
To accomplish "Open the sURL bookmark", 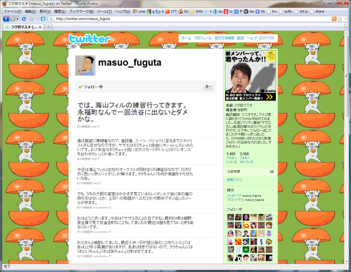I will [286, 11].
